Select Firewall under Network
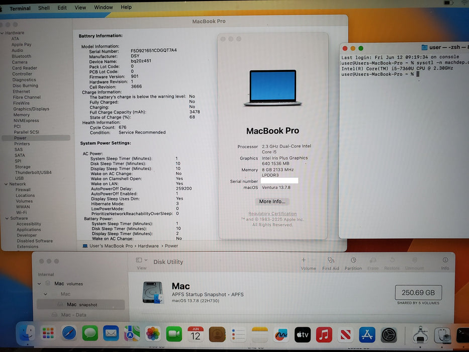This screenshot has height=352, width=469. (x=23, y=190)
